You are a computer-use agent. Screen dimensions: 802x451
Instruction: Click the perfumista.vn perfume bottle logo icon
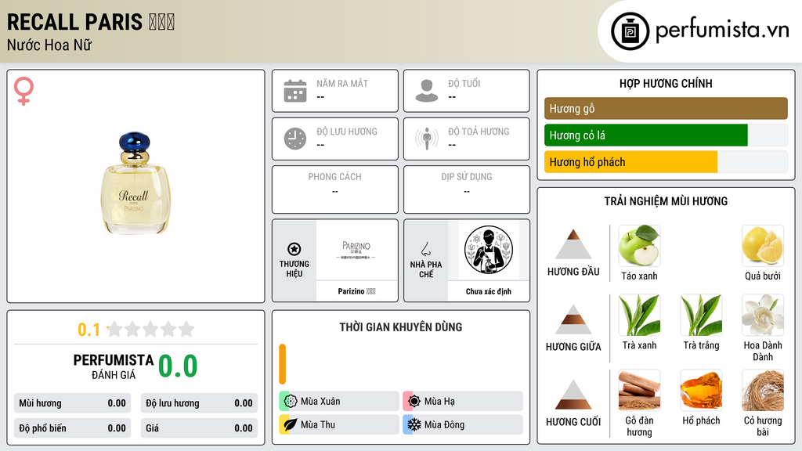(630, 31)
